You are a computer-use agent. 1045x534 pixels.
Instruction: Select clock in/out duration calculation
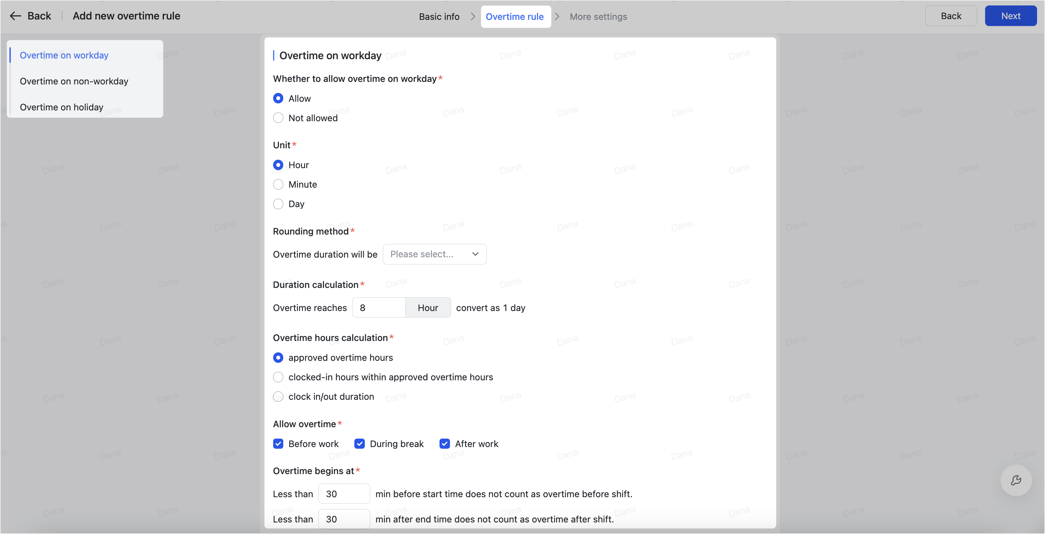pos(278,397)
